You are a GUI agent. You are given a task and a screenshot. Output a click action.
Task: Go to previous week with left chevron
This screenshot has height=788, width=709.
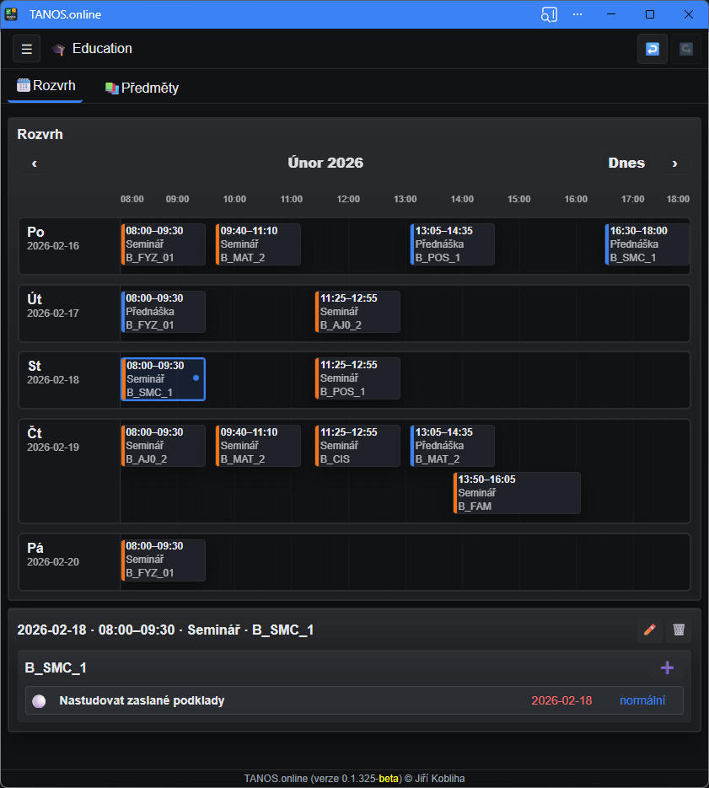click(35, 163)
